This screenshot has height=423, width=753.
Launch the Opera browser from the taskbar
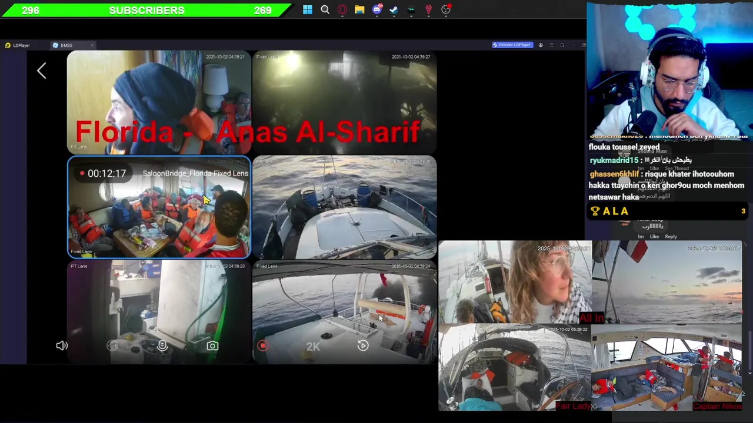coord(342,9)
